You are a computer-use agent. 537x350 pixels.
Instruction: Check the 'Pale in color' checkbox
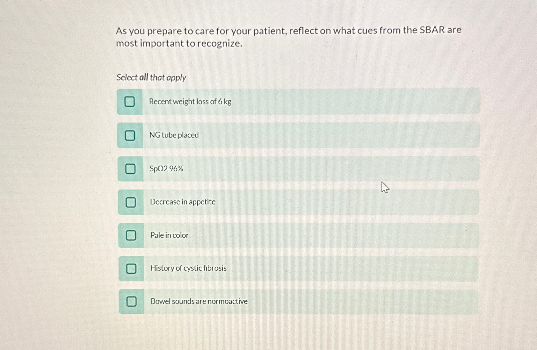pyautogui.click(x=130, y=236)
